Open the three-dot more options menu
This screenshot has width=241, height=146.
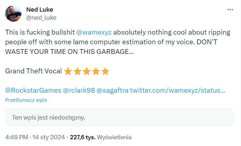(230, 10)
